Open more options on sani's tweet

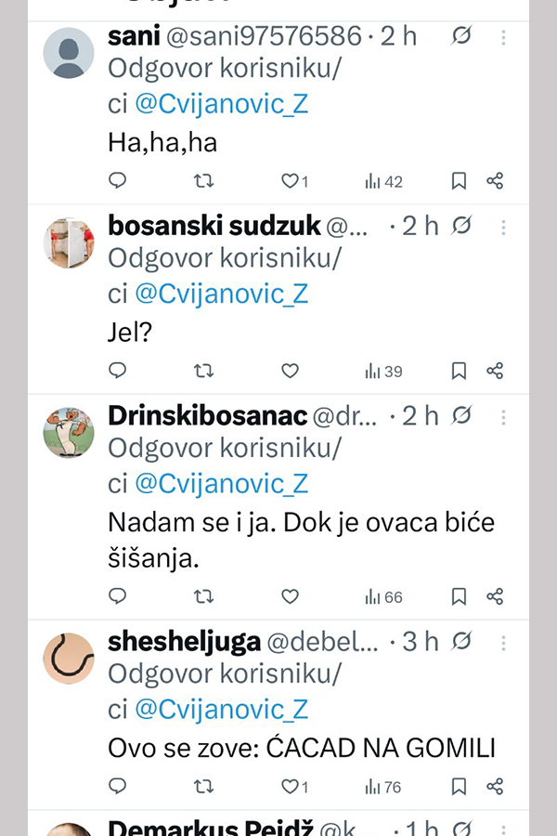pyautogui.click(x=503, y=37)
